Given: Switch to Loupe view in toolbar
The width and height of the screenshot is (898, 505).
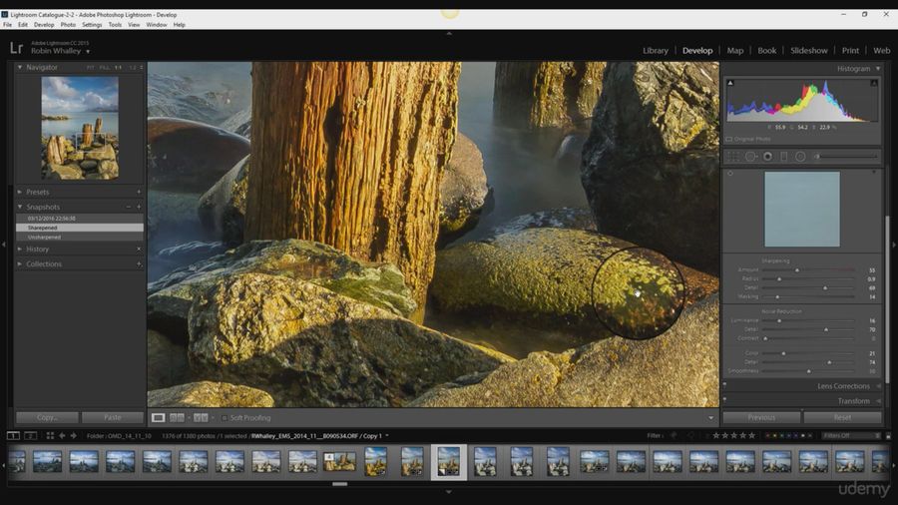Looking at the screenshot, I should pyautogui.click(x=159, y=417).
